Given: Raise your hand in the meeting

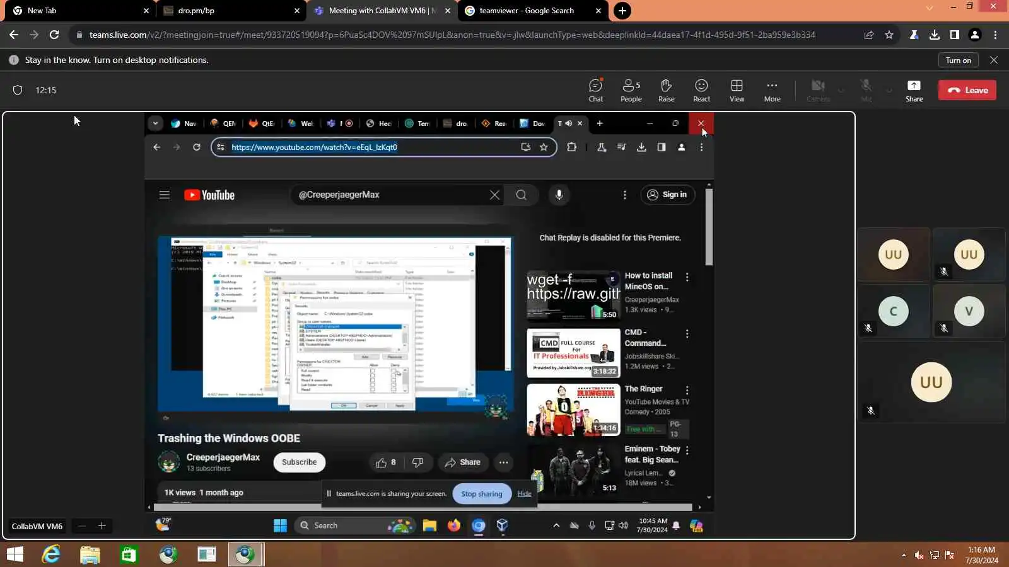Looking at the screenshot, I should 667,90.
